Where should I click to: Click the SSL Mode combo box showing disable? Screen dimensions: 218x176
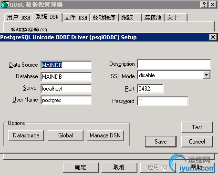click(x=174, y=75)
